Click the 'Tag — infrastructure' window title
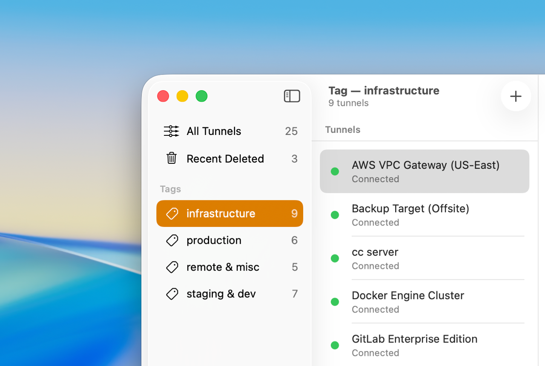Viewport: 545px width, 366px height. point(384,91)
